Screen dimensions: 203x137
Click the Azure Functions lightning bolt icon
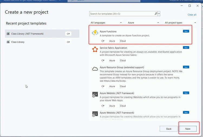pyautogui.click(x=95, y=33)
